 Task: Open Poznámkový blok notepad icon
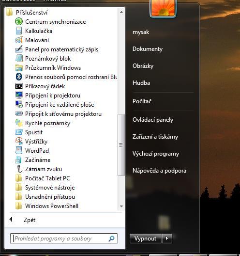pyautogui.click(x=19, y=59)
